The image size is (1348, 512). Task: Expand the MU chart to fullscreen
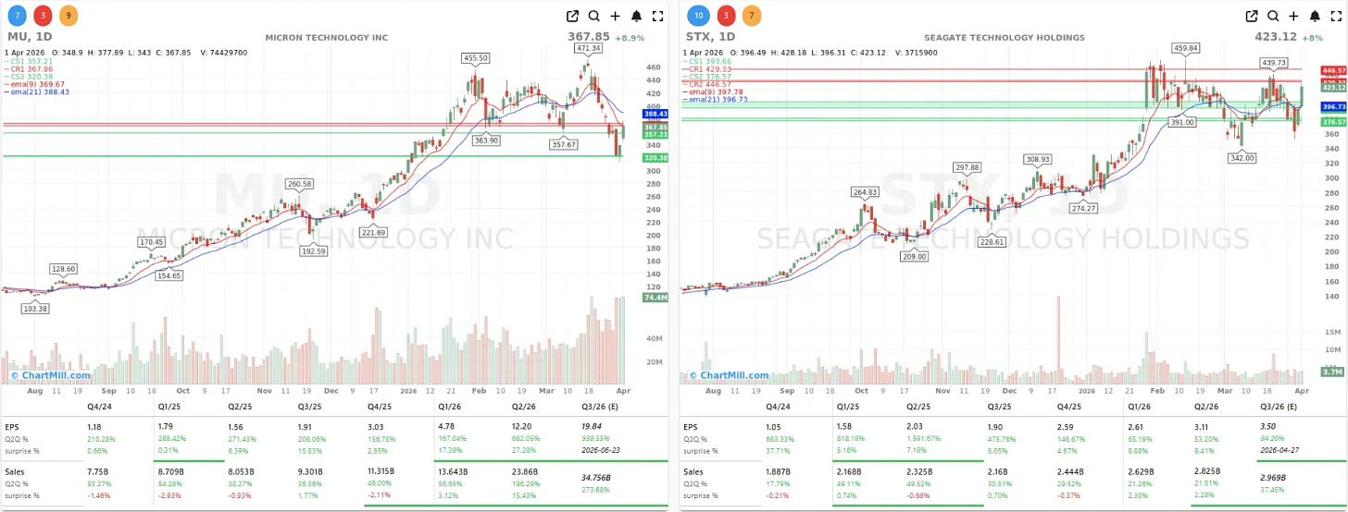[657, 16]
